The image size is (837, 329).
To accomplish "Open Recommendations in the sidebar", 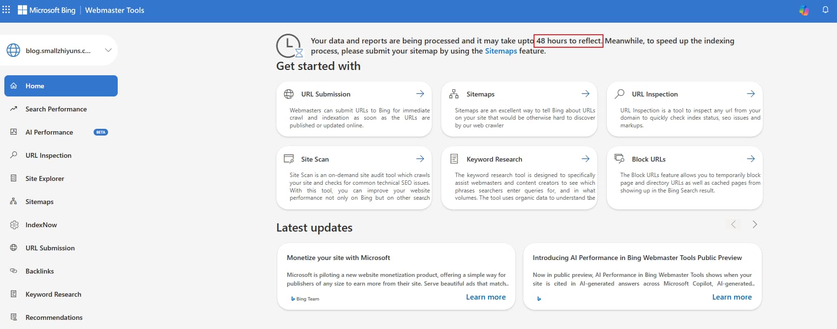I will 54,317.
